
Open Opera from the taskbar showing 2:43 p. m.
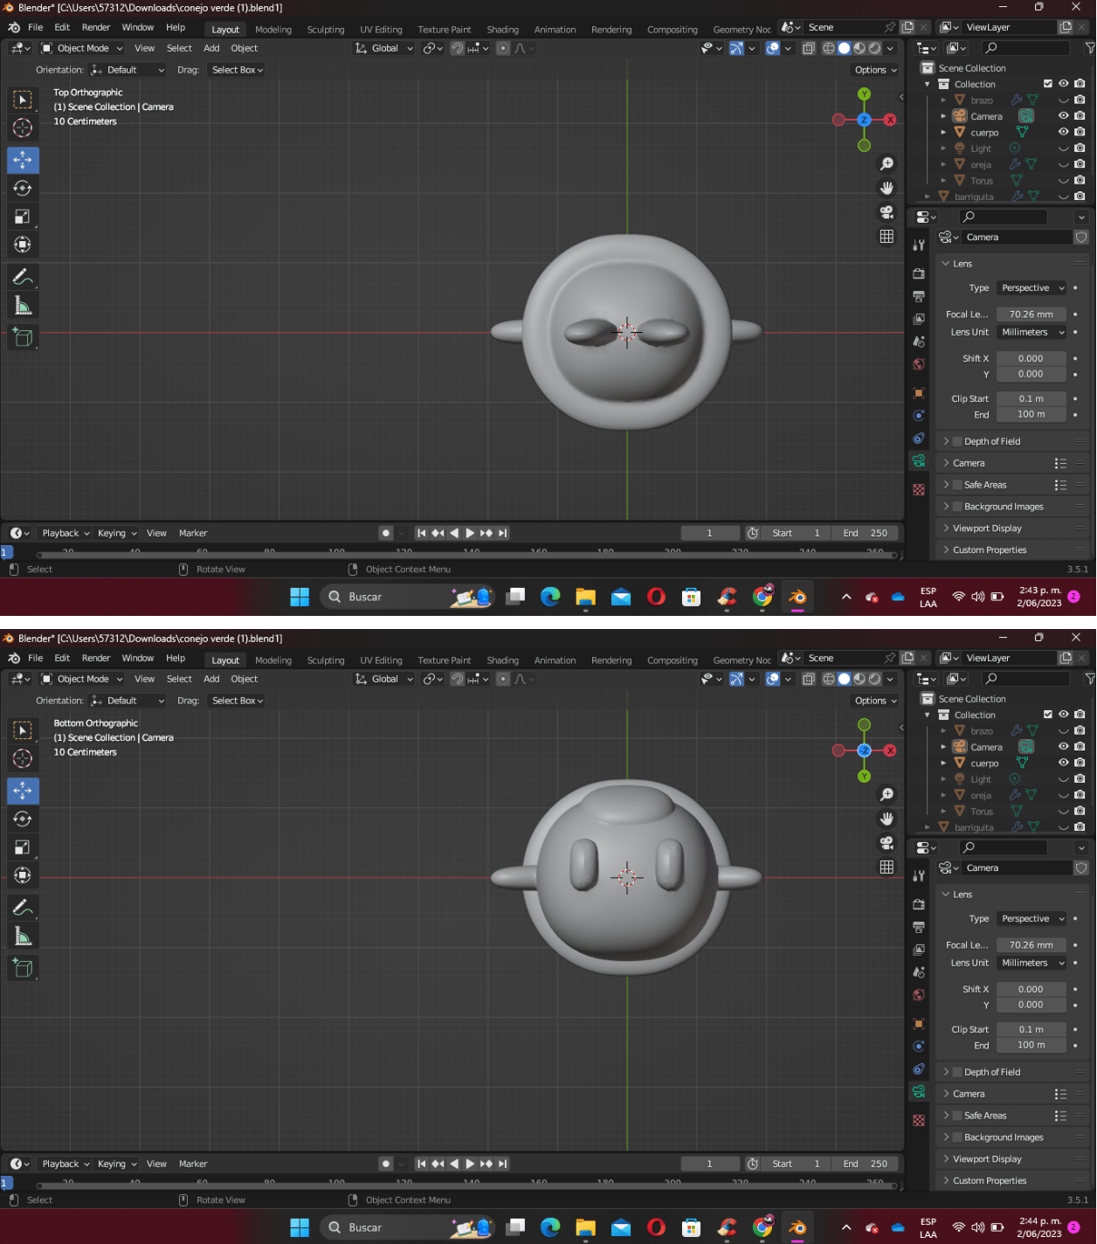(656, 597)
